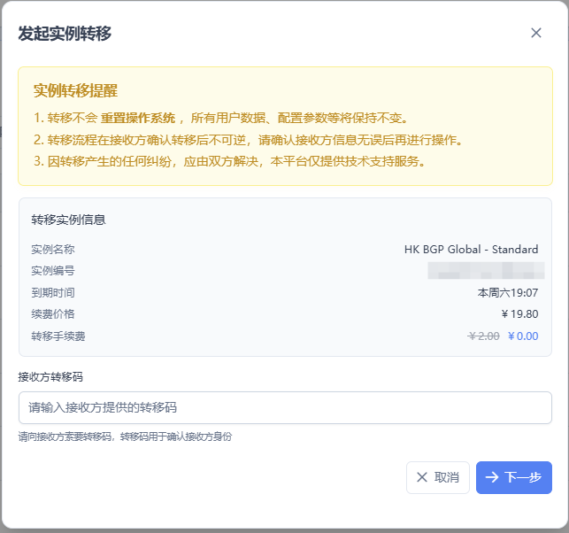Screen dimensions: 569x533
Task: Click the X icon inside 取消 button
Action: [422, 477]
